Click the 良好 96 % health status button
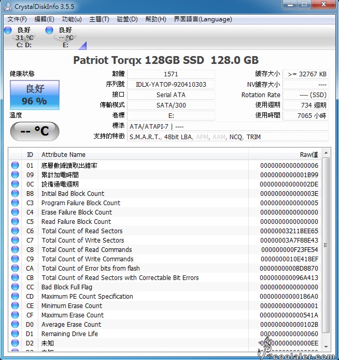This screenshot has width=339, height=360. (35, 95)
